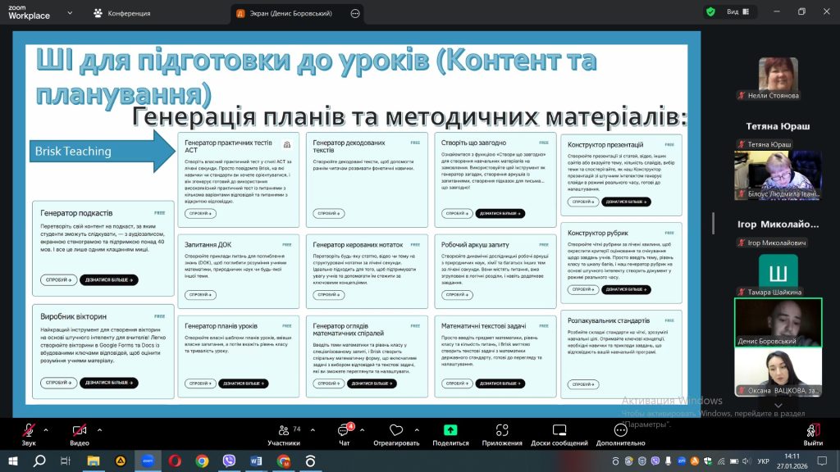Viewport: 840px width, 472px height.
Task: Open the Вид view layout menu
Action: (x=734, y=11)
